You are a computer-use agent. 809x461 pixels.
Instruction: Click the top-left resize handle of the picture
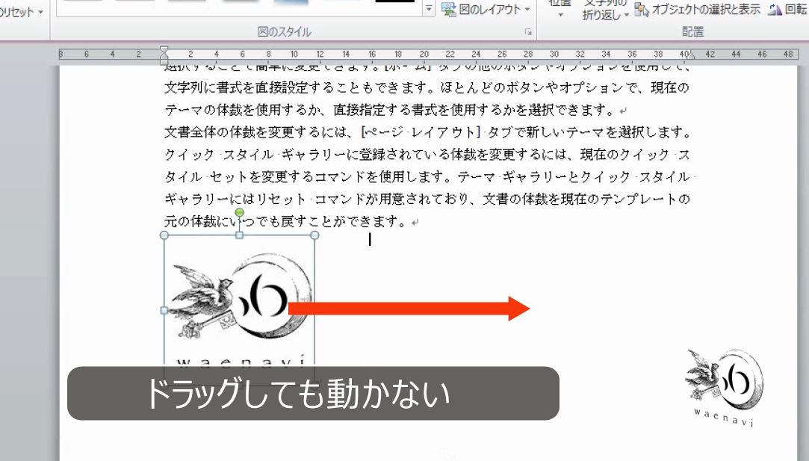pyautogui.click(x=164, y=235)
